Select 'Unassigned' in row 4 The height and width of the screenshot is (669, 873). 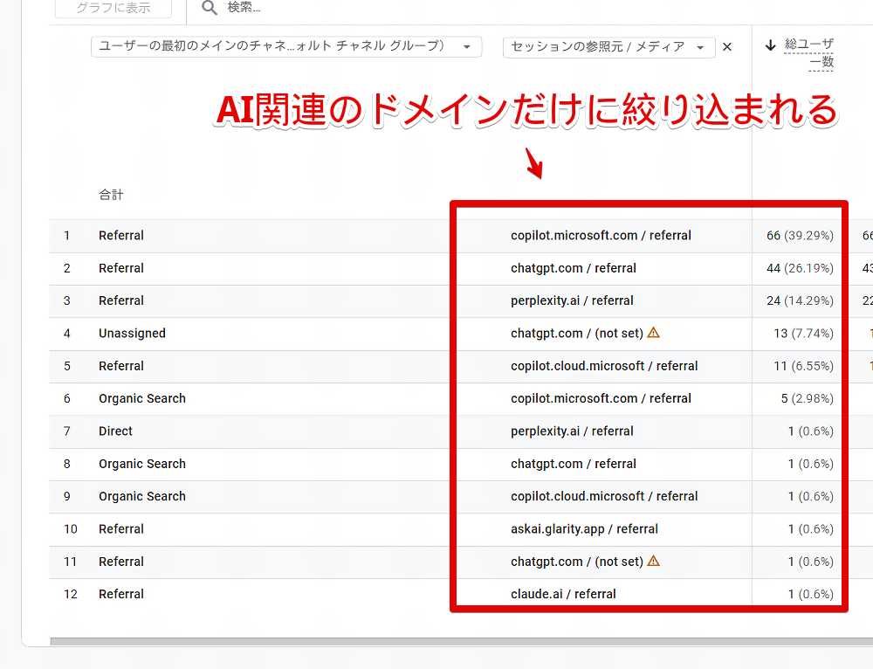(x=132, y=334)
